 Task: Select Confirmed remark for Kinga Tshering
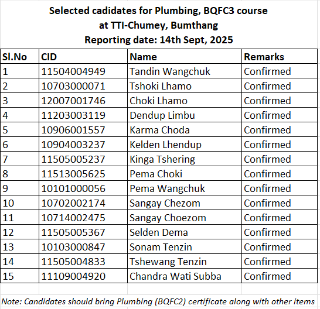[280, 159]
